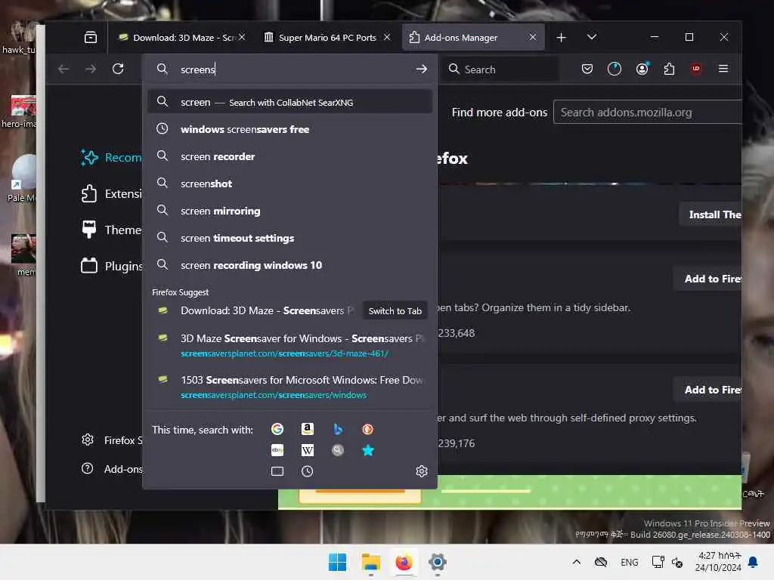This screenshot has height=580, width=774.
Task: Open the Themes sidebar category
Action: [111, 230]
